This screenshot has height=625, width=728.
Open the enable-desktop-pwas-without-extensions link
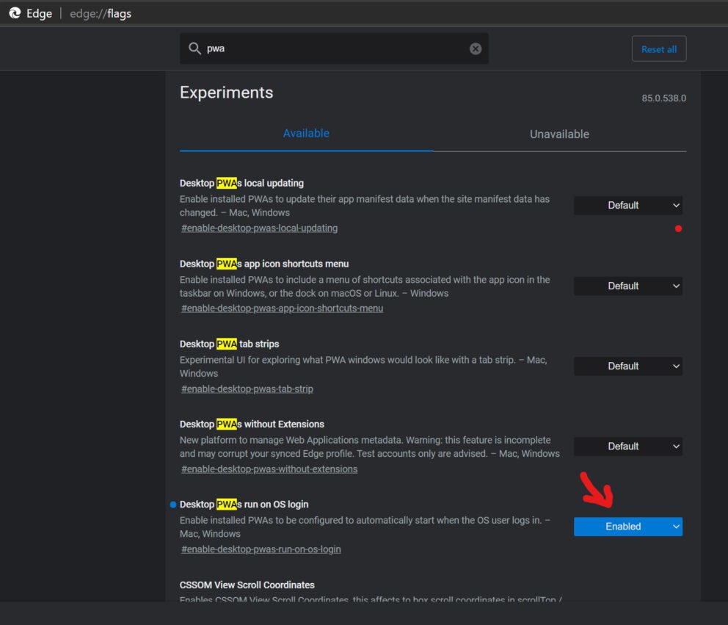pos(269,469)
